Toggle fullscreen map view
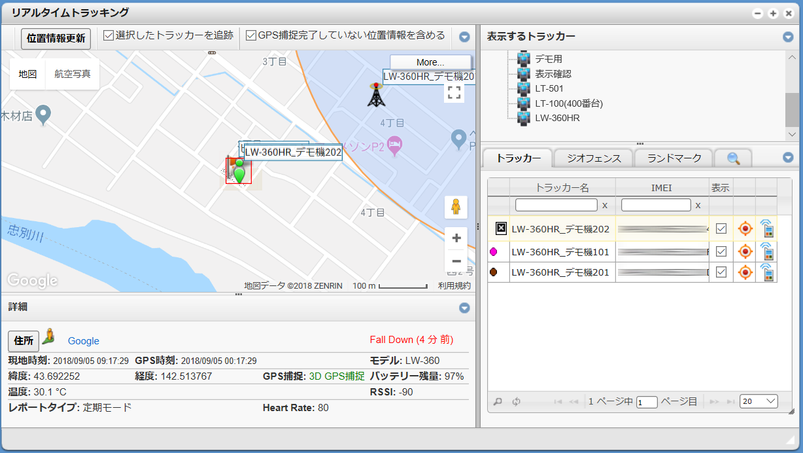This screenshot has width=803, height=453. 454,92
